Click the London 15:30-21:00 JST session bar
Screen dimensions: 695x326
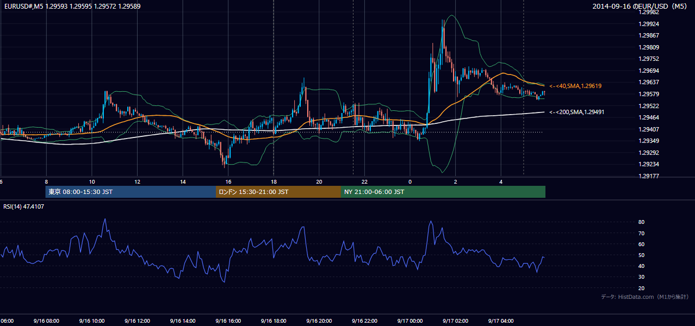[x=278, y=192]
